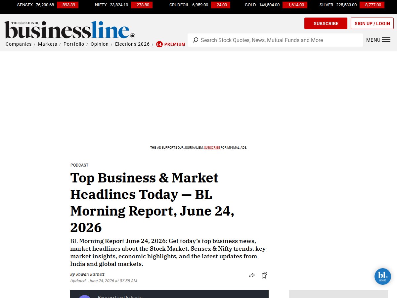Viewport: 397px width, 298px height.
Task: Click the share arrow icon
Action: (252, 275)
